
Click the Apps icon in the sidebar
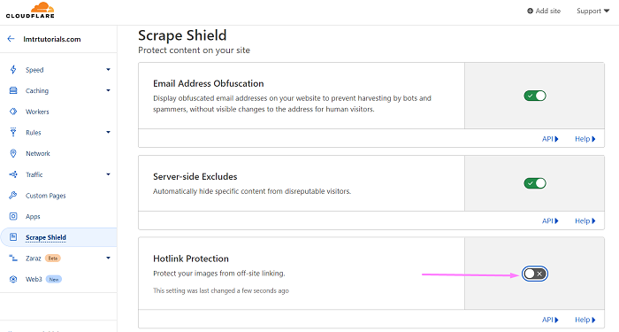[x=13, y=216]
